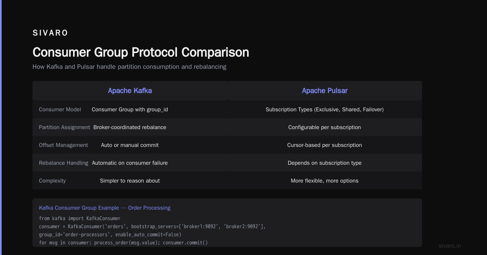Select 'Auto or manual commit' cell
The width and height of the screenshot is (487, 255).
(130, 145)
